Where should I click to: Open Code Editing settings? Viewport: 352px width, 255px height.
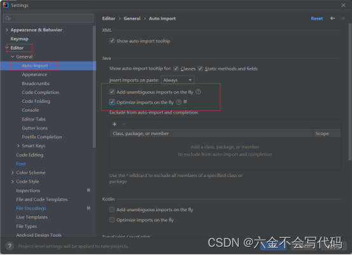(x=30, y=155)
